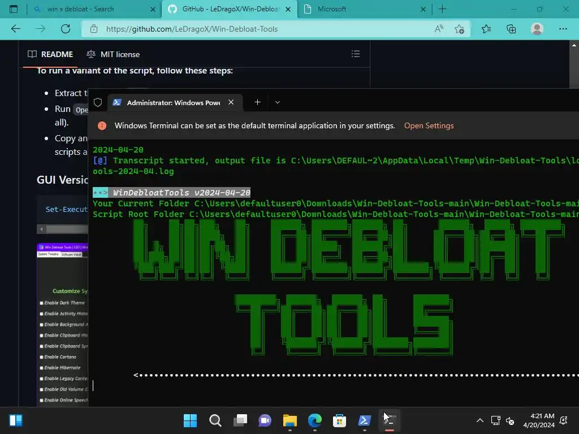The height and width of the screenshot is (434, 579).
Task: Close the GitHub Win-Debloat tab
Action: (x=288, y=9)
